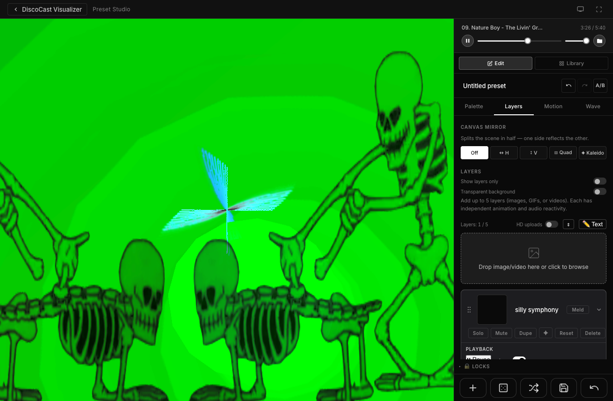
Task: Adjust the volume slider
Action: (577, 41)
